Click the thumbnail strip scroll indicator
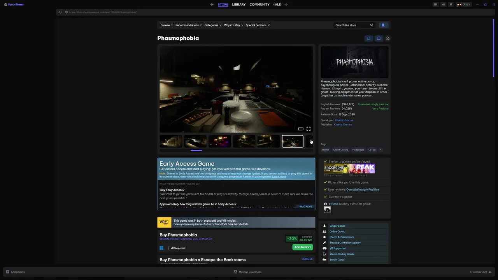 196,150
